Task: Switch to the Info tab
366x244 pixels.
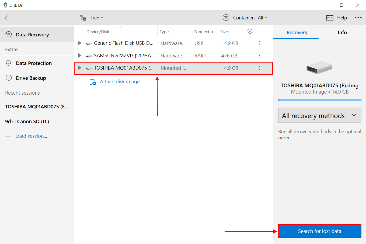Action: [x=342, y=32]
